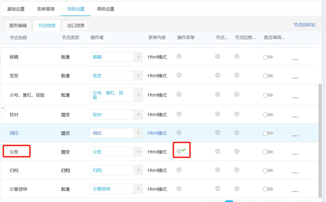Expand the left side panel arrow handle
Viewport: 326px width, 202px height.
coord(2,108)
